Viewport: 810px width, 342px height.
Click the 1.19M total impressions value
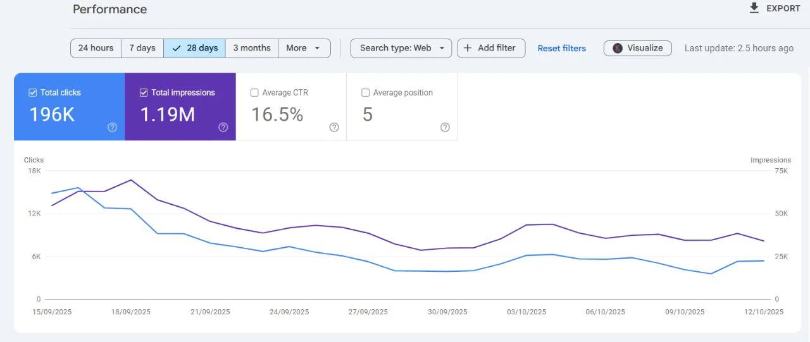point(167,114)
